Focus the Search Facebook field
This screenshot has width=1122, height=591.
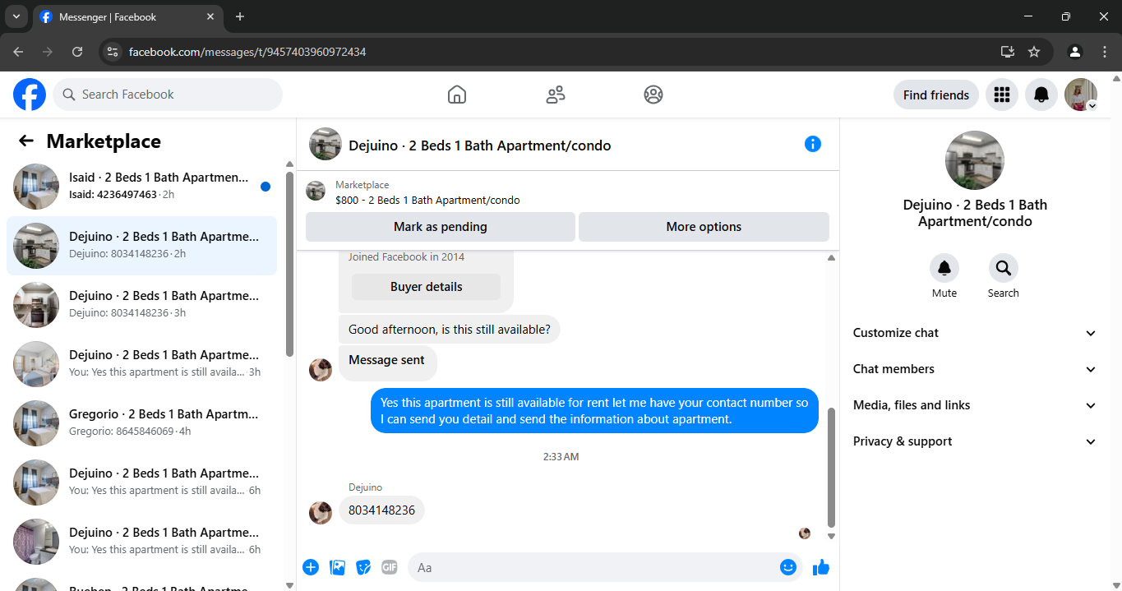click(x=168, y=95)
